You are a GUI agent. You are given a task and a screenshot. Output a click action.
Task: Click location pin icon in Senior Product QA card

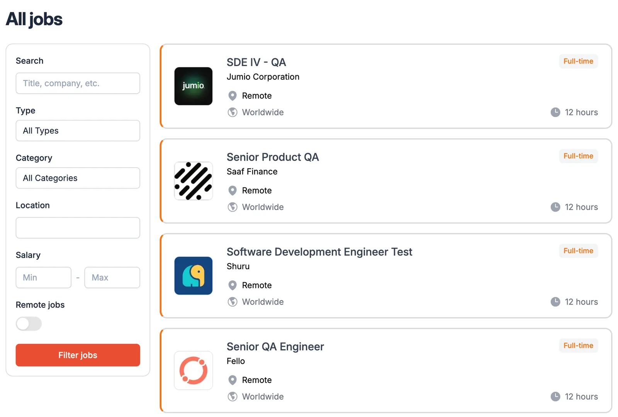[x=233, y=191]
